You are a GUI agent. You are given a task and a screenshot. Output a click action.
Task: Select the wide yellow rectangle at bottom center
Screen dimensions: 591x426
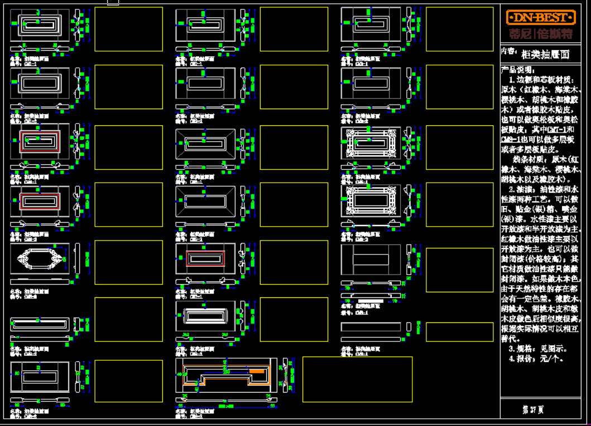point(357,379)
